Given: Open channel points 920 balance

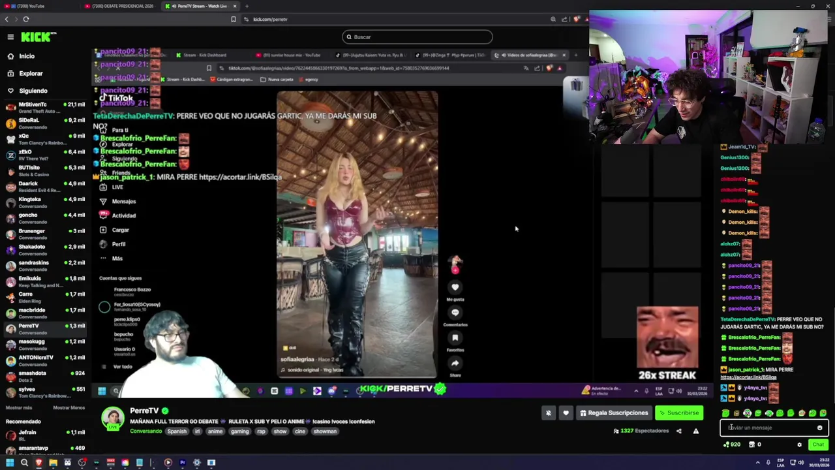Looking at the screenshot, I should point(732,445).
